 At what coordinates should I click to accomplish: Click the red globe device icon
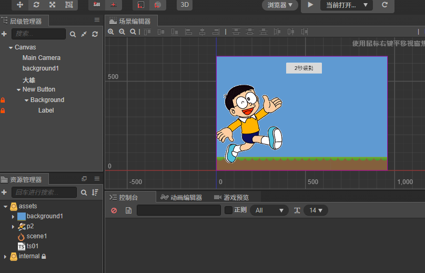(157, 5)
